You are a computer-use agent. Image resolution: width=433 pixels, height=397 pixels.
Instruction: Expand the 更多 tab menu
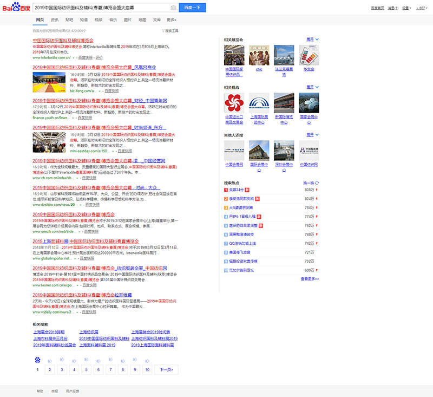(172, 20)
